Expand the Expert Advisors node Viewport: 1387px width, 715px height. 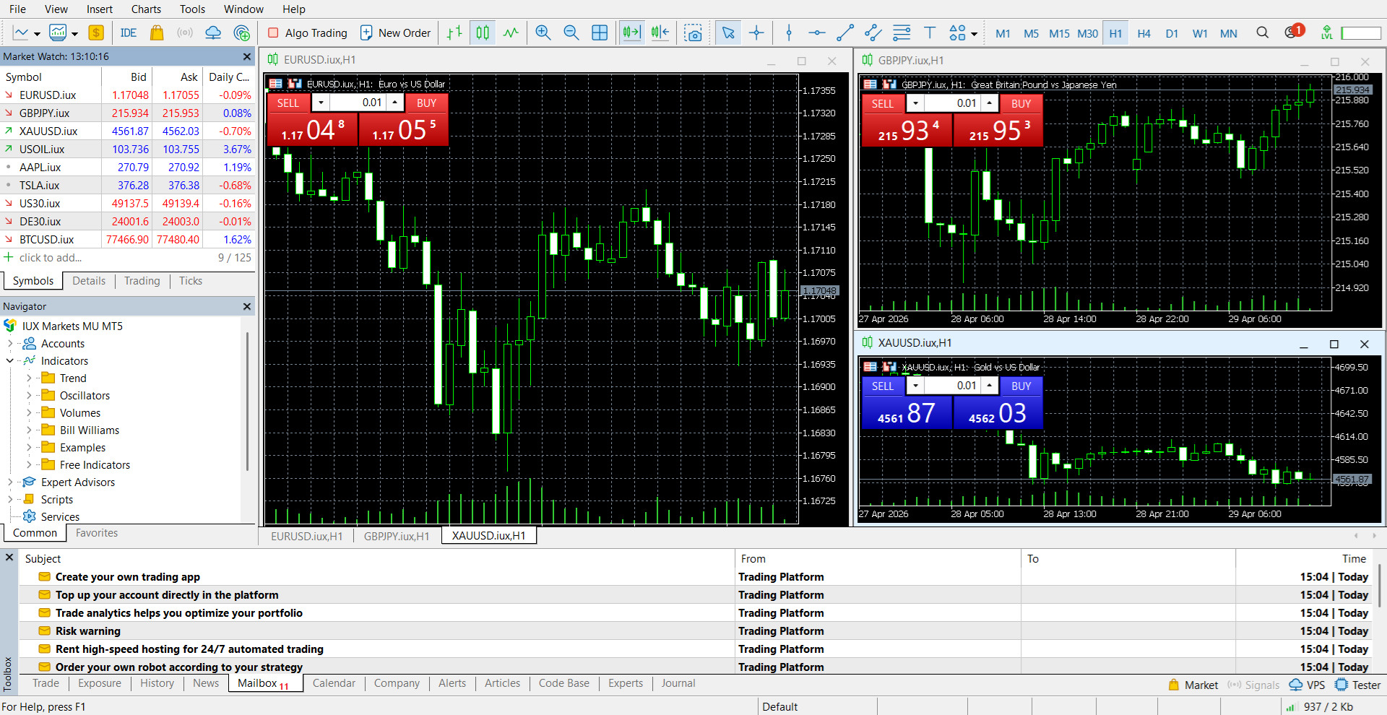pos(10,482)
